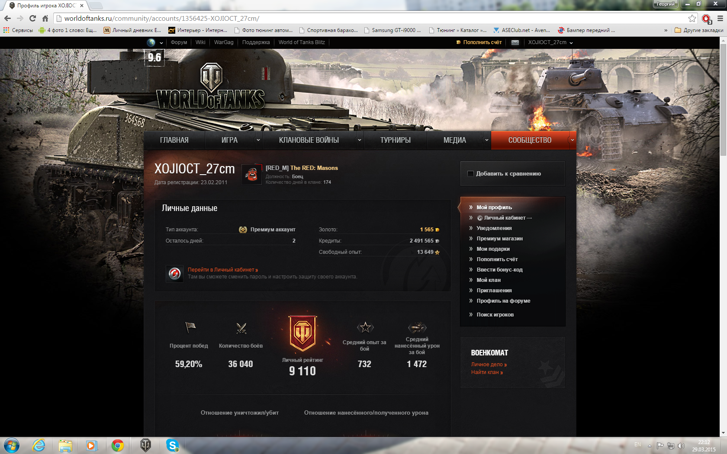Bookmark this page with the star icon
The width and height of the screenshot is (727, 454).
(x=692, y=18)
